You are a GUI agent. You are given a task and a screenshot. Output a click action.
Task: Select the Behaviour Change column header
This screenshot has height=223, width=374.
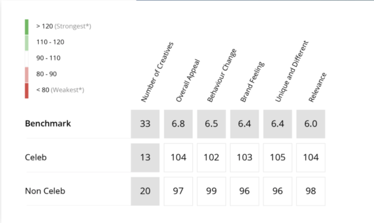coord(222,76)
